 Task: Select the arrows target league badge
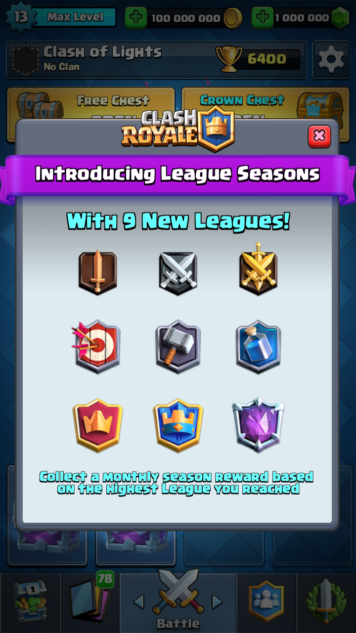click(96, 346)
